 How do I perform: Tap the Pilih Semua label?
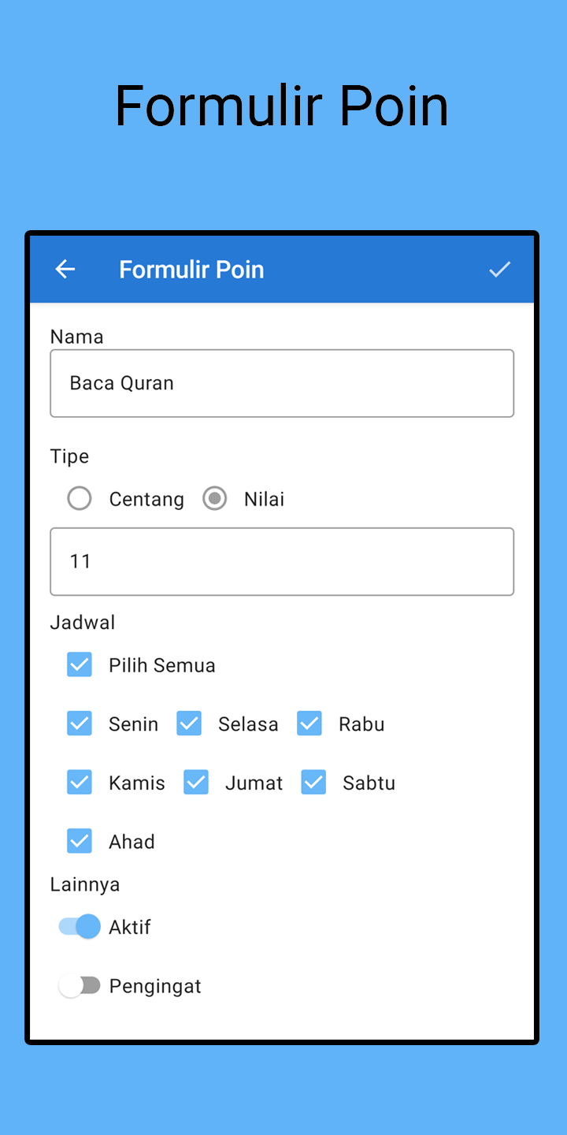pos(162,665)
